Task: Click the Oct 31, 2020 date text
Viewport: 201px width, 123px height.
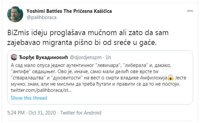Action: click(42, 113)
